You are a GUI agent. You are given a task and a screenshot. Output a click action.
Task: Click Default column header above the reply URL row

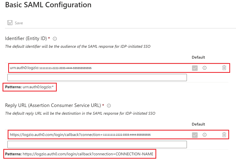click(198, 124)
